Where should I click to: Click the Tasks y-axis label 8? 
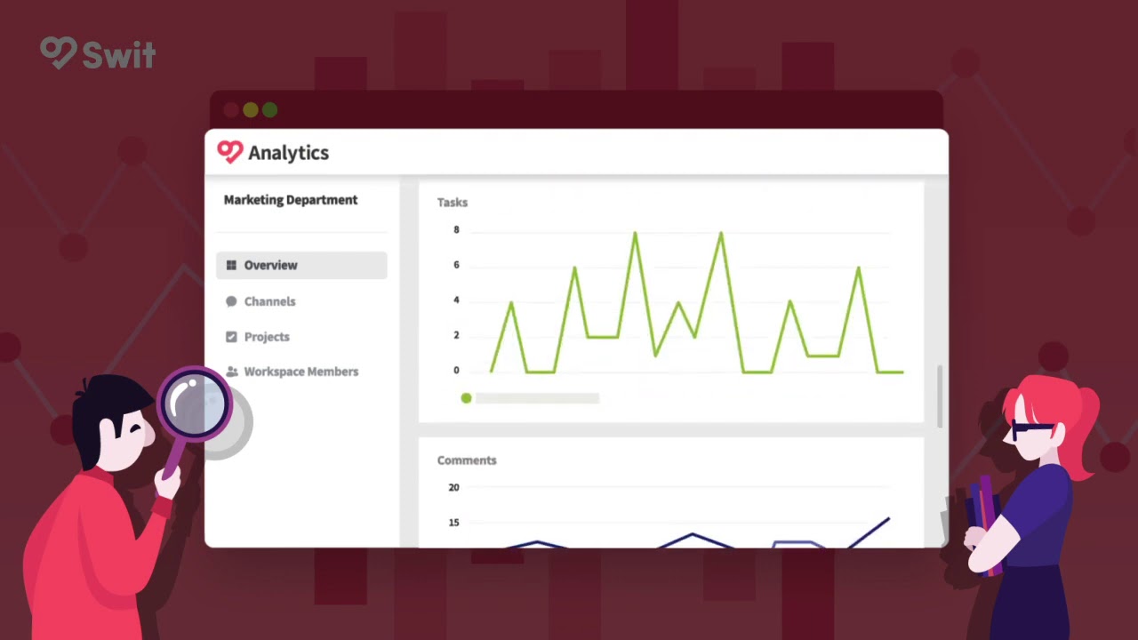click(456, 230)
